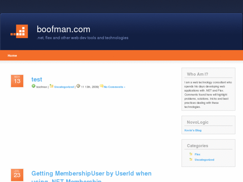
Task: Click the clock icon beside 11 13th, 2009
Action: coord(78,86)
